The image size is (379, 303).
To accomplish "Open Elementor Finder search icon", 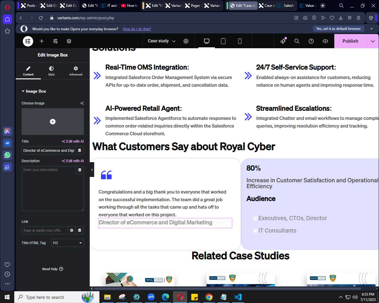I will 297,41.
